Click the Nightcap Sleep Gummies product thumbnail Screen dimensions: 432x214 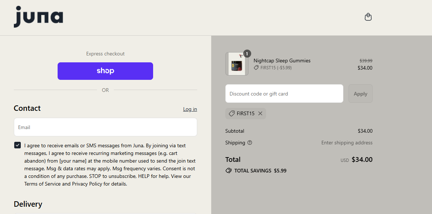[237, 64]
